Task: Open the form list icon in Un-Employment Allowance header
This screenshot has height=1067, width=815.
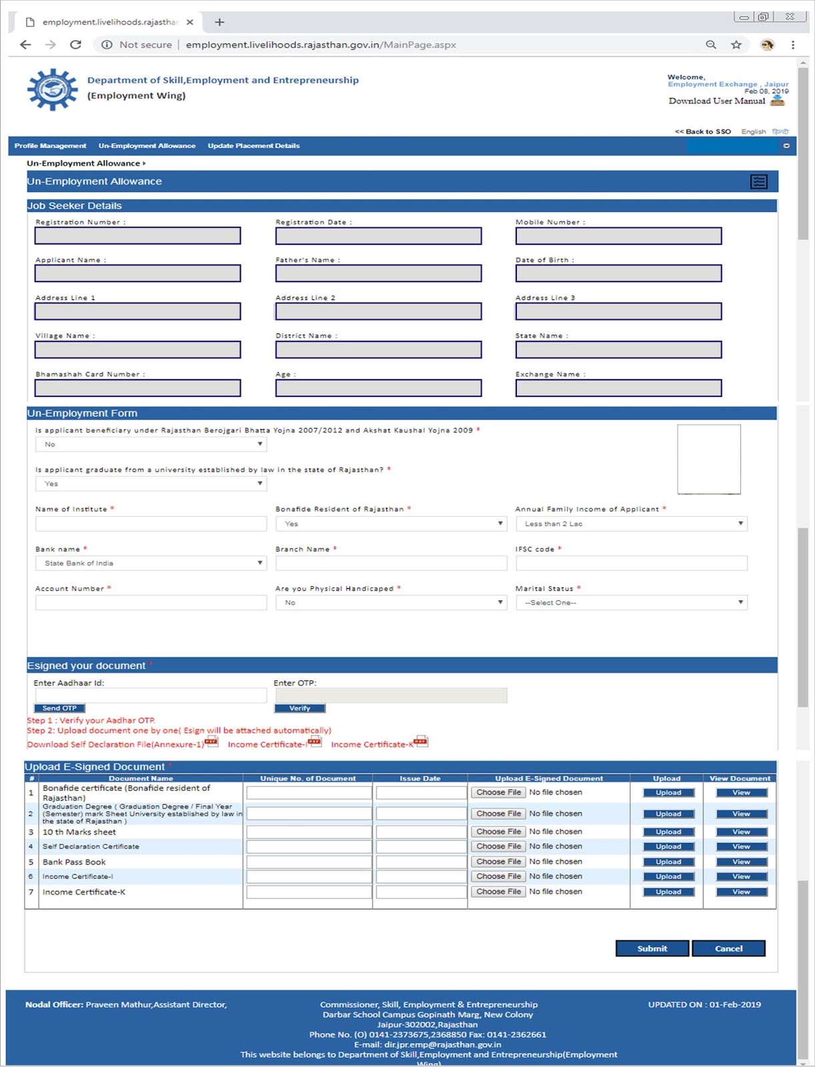Action: pyautogui.click(x=758, y=181)
